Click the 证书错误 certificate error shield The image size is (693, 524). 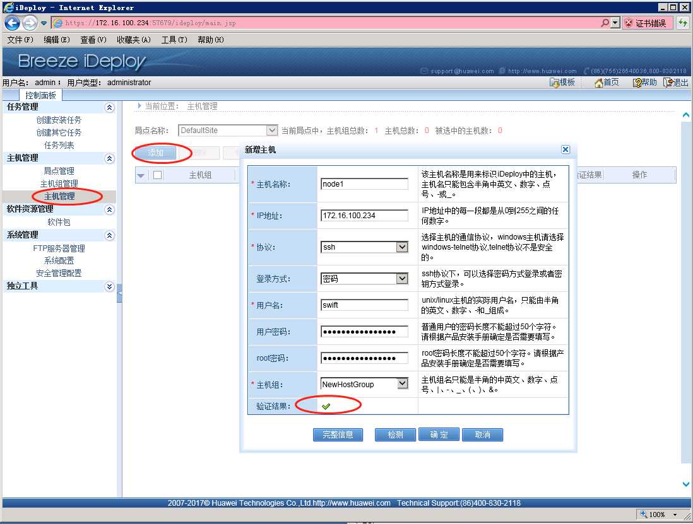(647, 23)
